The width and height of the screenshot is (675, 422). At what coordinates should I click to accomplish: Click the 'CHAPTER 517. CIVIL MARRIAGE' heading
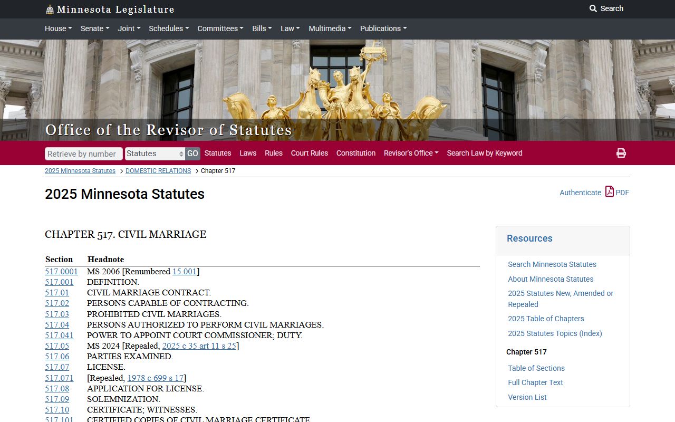point(126,234)
